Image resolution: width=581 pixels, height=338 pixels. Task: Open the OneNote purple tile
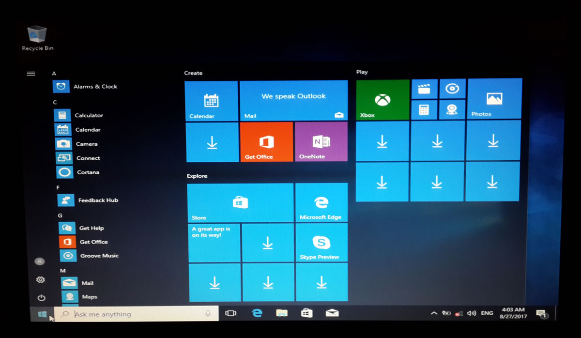tap(321, 141)
